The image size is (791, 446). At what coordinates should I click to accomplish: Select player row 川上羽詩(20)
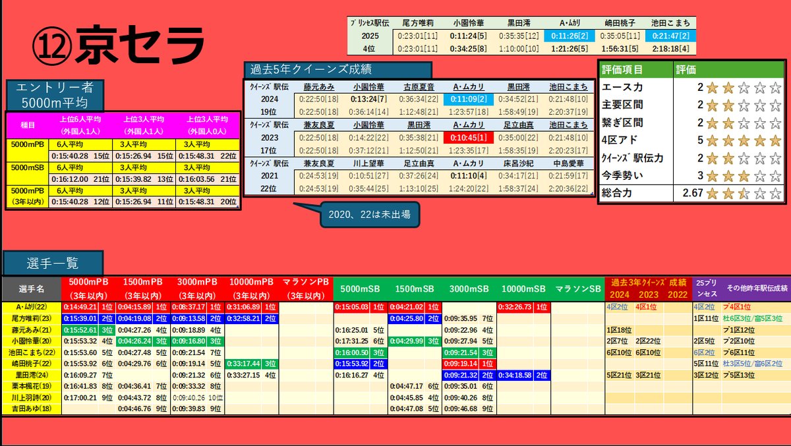point(395,397)
